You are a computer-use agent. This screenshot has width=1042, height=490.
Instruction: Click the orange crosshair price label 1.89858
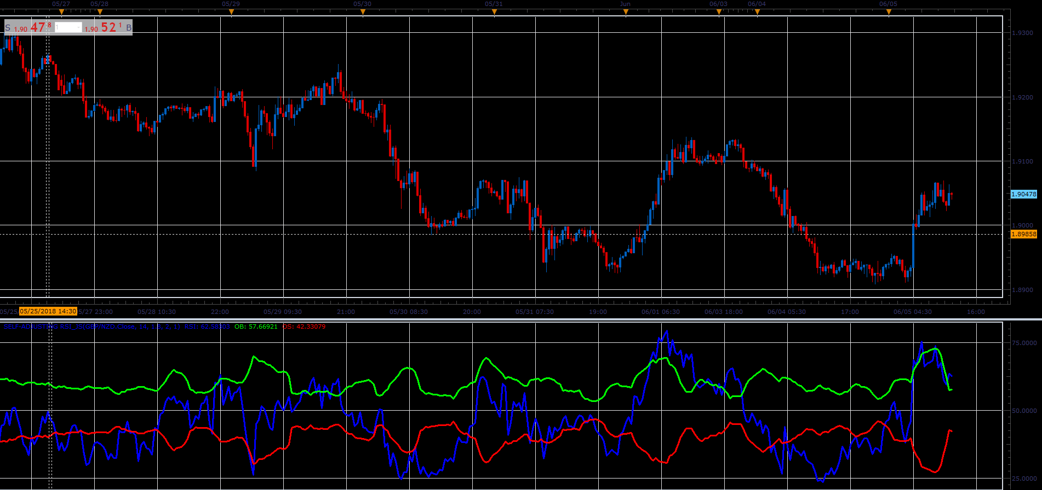1023,234
